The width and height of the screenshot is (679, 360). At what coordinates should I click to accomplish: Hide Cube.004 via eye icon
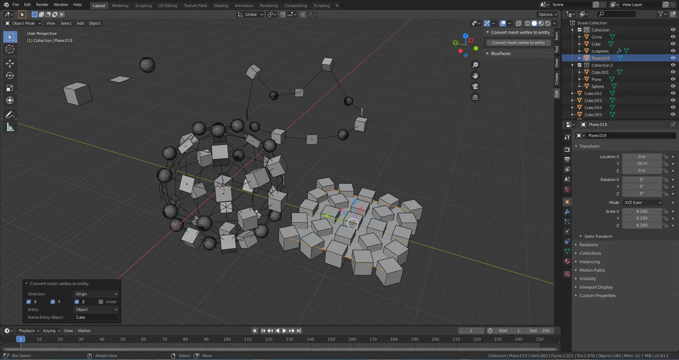[673, 107]
